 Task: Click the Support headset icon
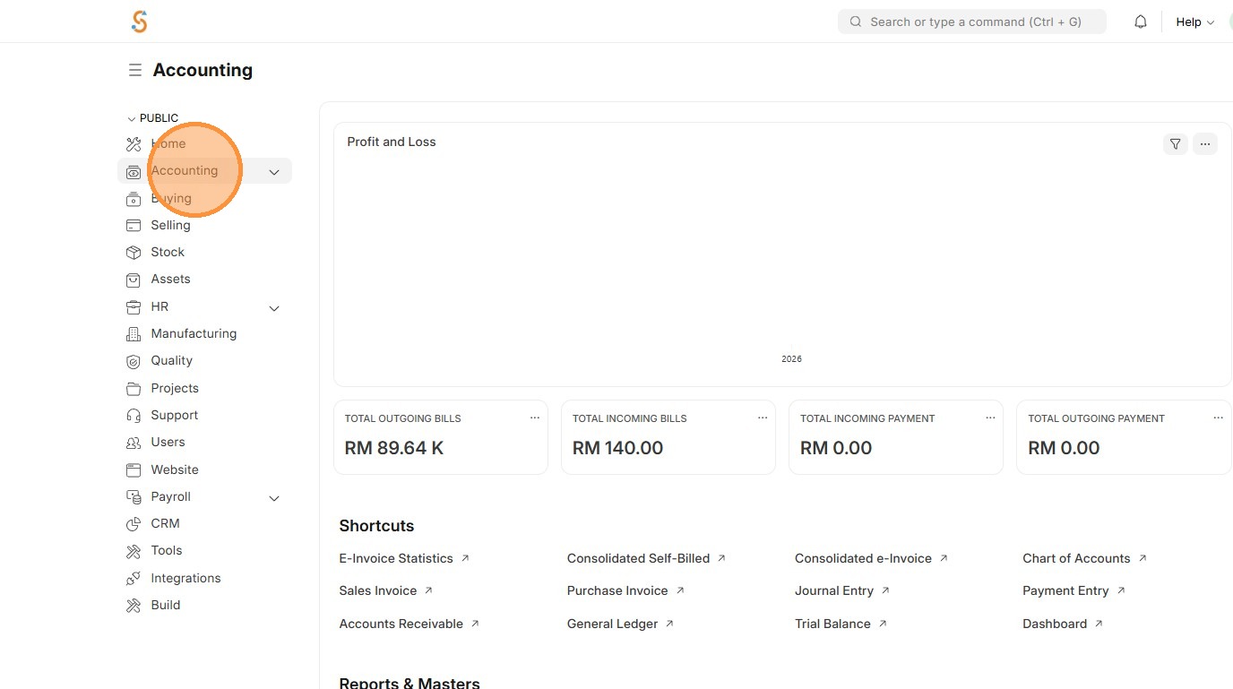coord(134,416)
